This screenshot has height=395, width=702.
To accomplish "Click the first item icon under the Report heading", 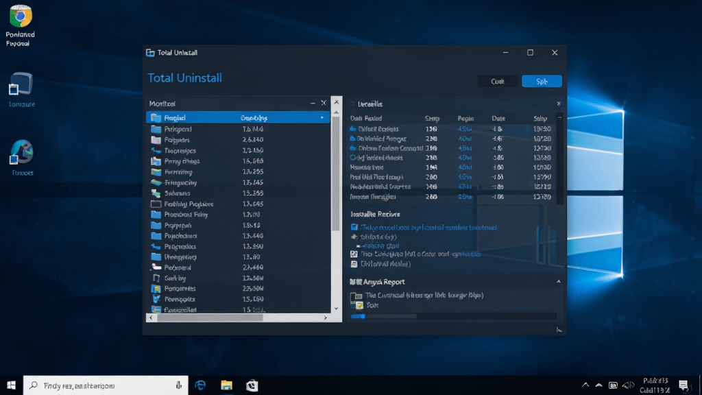I will point(356,296).
